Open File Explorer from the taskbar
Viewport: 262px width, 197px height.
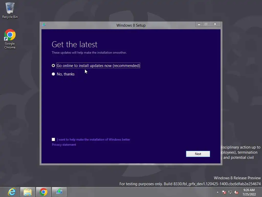tap(28, 192)
